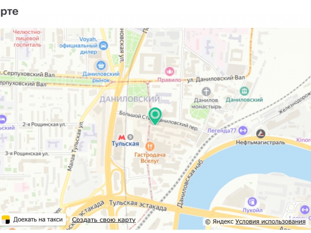
Task: Click the Даниловский рынок text label
Action: (x=101, y=77)
